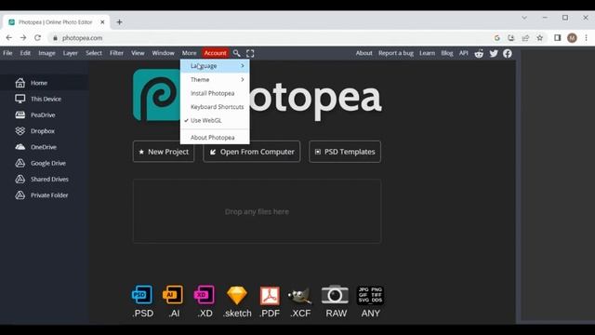Click the red Account button
Viewport: 595px width, 335px height.
coord(215,53)
